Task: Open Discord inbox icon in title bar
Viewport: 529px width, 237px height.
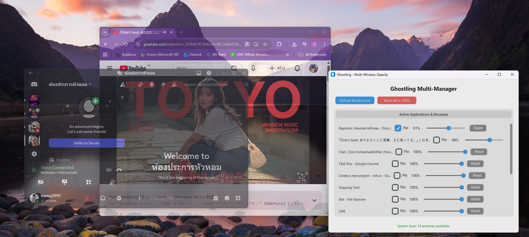Action: (x=199, y=73)
